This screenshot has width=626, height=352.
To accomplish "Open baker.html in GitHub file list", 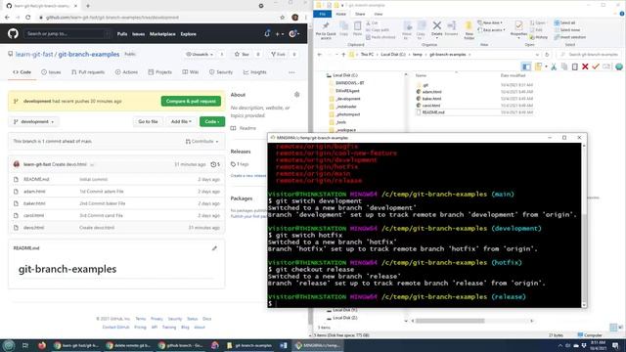I will tap(34, 203).
